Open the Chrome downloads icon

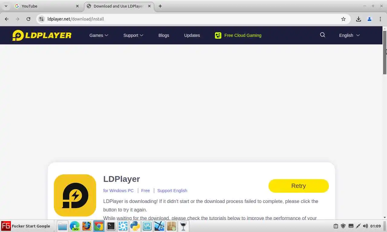(359, 19)
